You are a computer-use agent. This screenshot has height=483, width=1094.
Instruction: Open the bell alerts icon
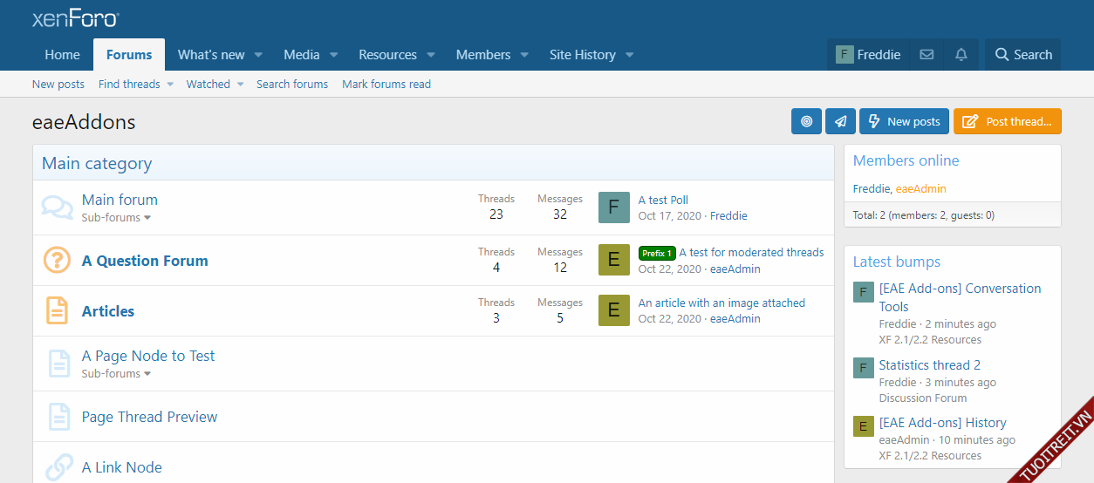pos(961,55)
